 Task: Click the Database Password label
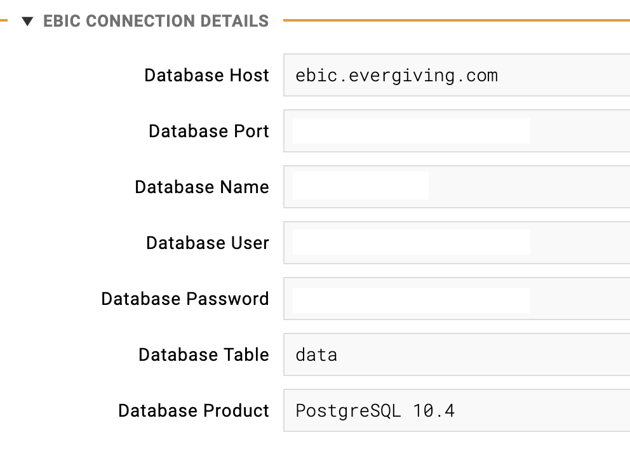click(185, 299)
